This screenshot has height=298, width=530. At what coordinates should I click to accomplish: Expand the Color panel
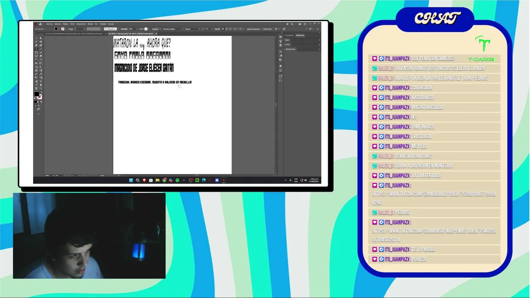pyautogui.click(x=288, y=45)
